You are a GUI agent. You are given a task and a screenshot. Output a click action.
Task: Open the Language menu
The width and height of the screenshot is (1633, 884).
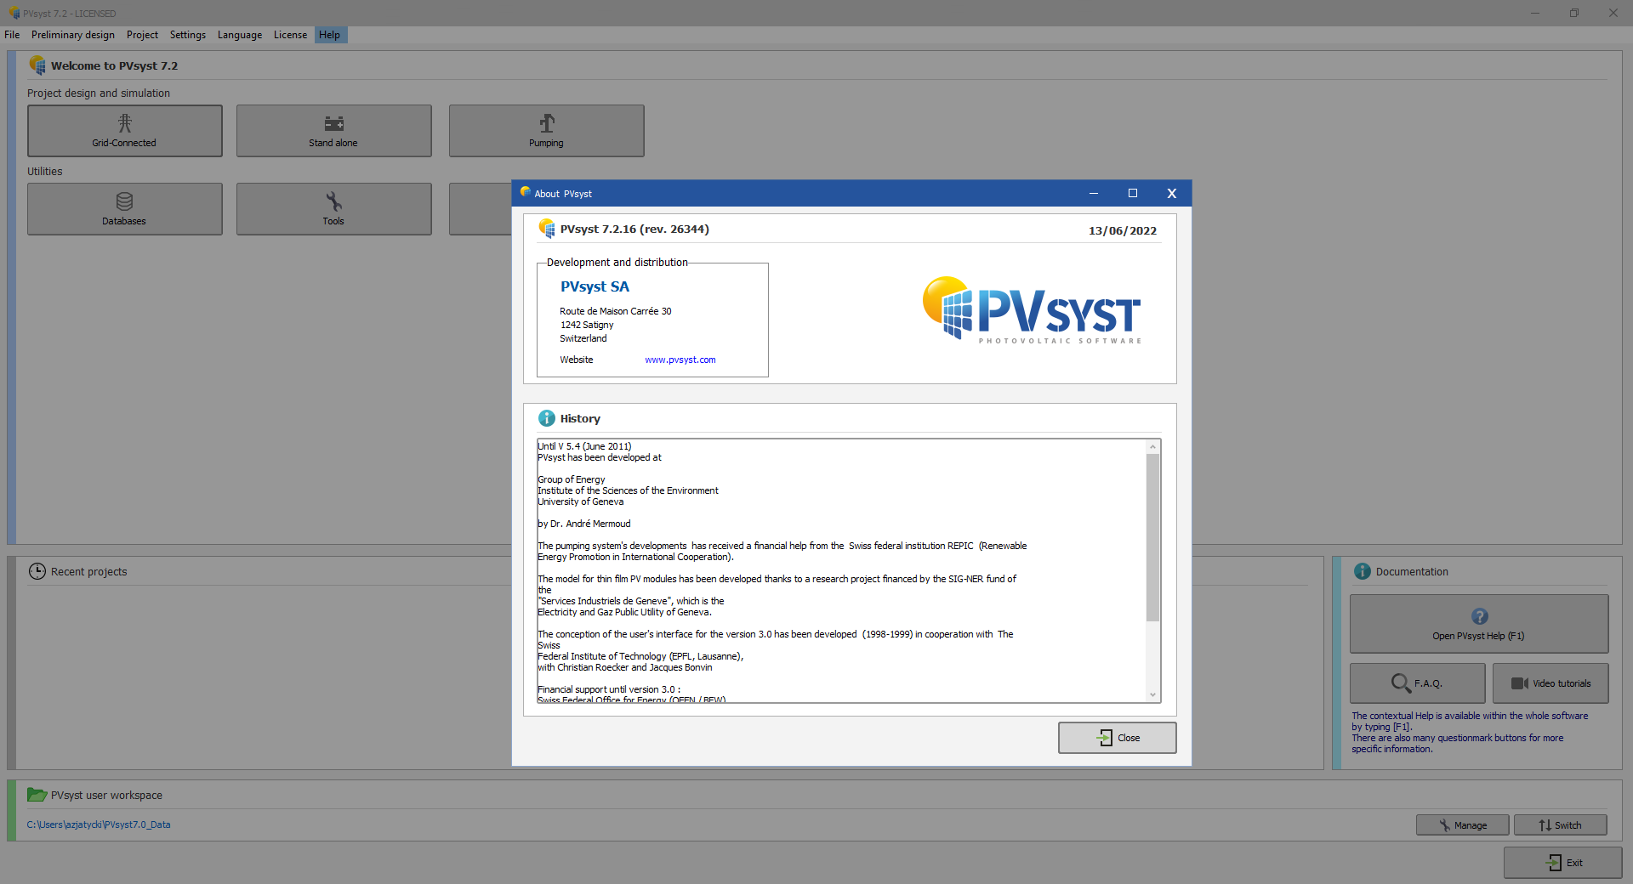[x=240, y=35]
